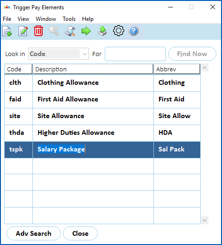Image resolution: width=222 pixels, height=245 pixels.
Task: Click the scroll up arrow
Action: coord(205,68)
